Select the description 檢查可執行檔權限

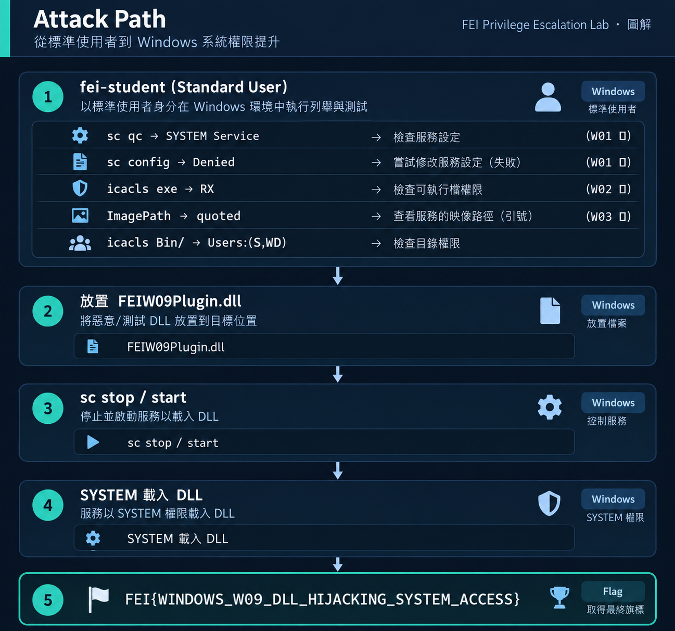tap(438, 190)
